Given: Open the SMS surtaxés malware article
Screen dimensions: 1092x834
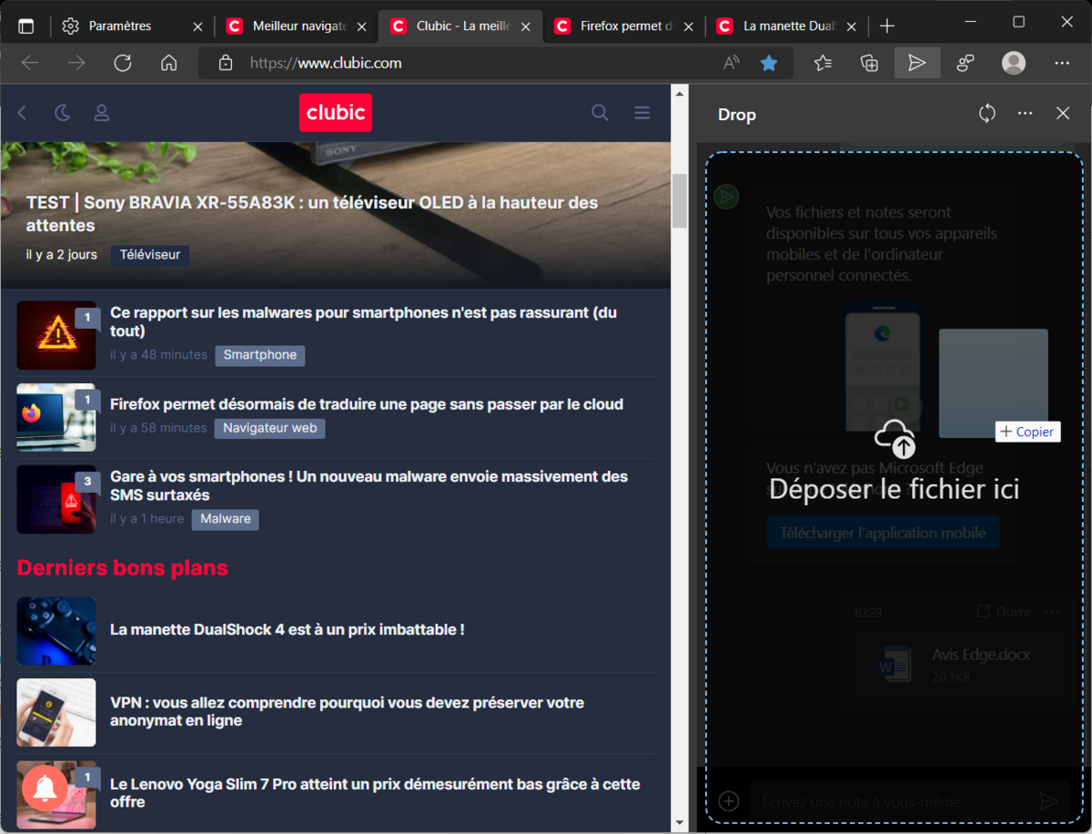Looking at the screenshot, I should 369,485.
